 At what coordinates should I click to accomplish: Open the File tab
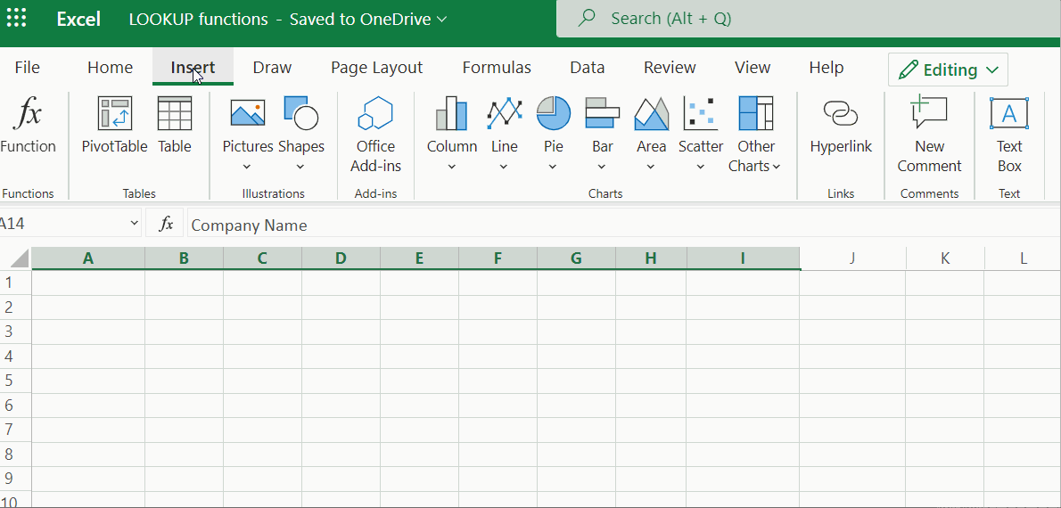tap(27, 68)
